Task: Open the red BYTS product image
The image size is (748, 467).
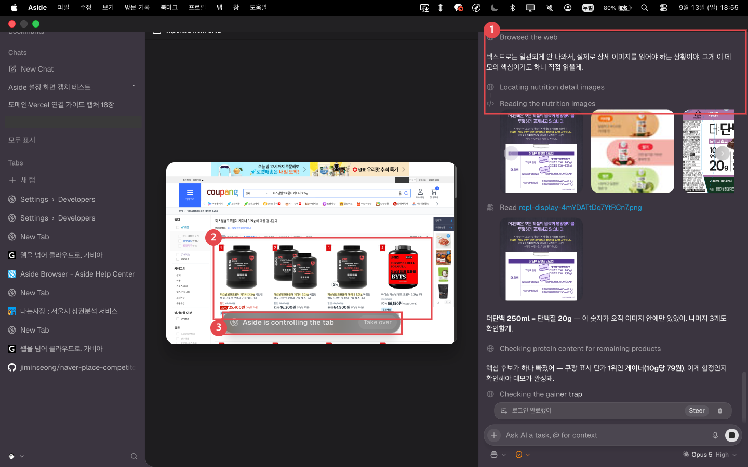Action: [403, 267]
